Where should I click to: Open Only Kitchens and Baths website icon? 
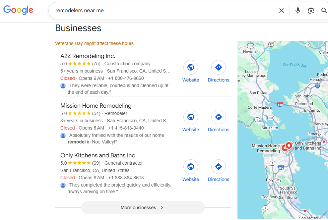pos(191,167)
